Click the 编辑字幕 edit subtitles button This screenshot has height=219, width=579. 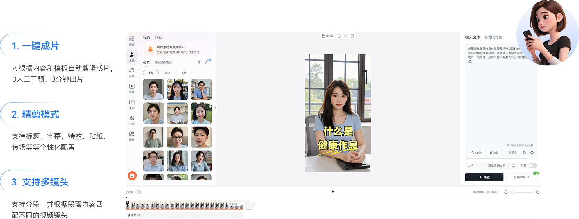[521, 177]
